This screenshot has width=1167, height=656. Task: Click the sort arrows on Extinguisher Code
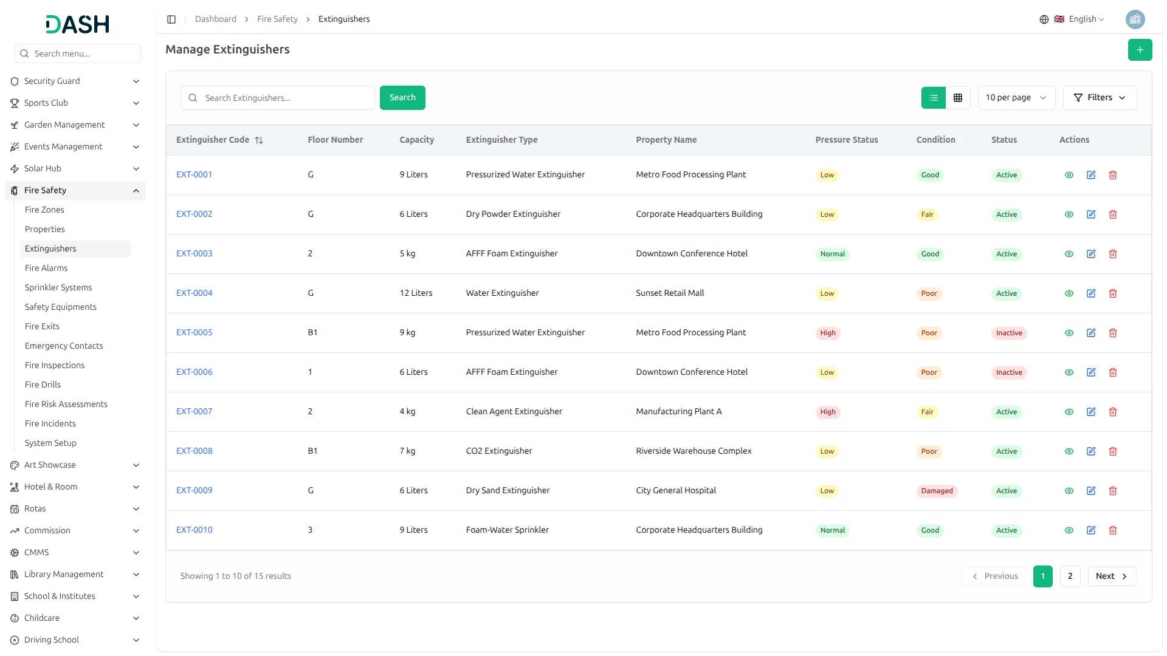click(259, 140)
